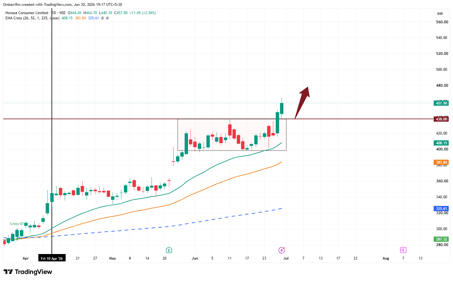
Task: Click the 457.90 current price tag
Action: tap(441, 103)
